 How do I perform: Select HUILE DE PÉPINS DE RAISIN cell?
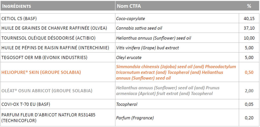[x=58, y=47]
